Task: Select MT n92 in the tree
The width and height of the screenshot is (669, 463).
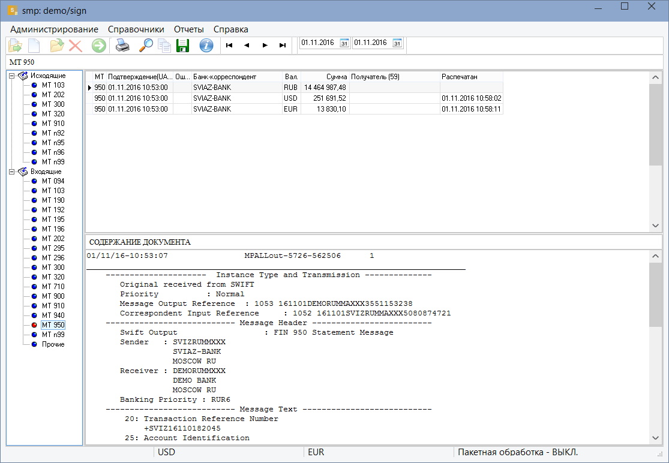Action: tap(53, 134)
